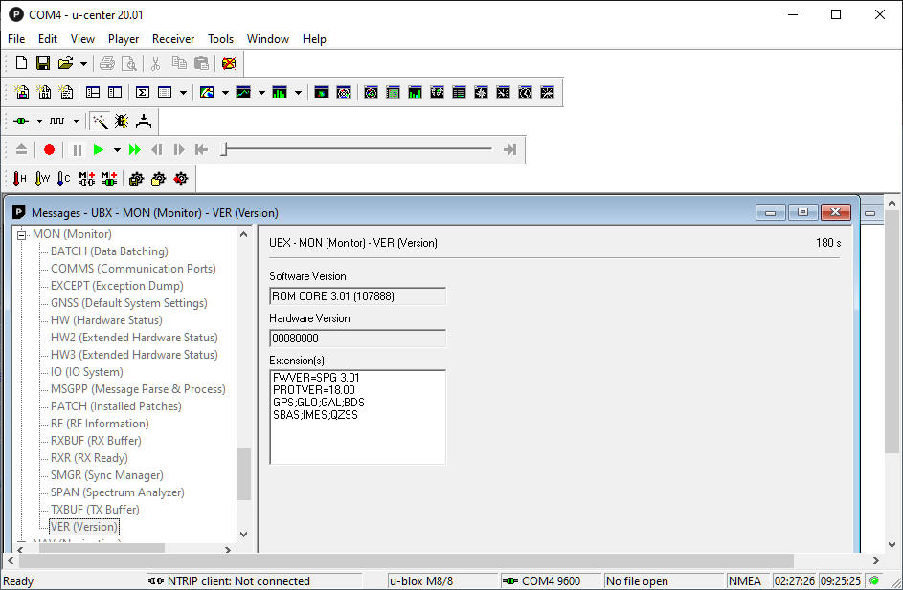Click NTRIP client status in status bar

tap(255, 581)
